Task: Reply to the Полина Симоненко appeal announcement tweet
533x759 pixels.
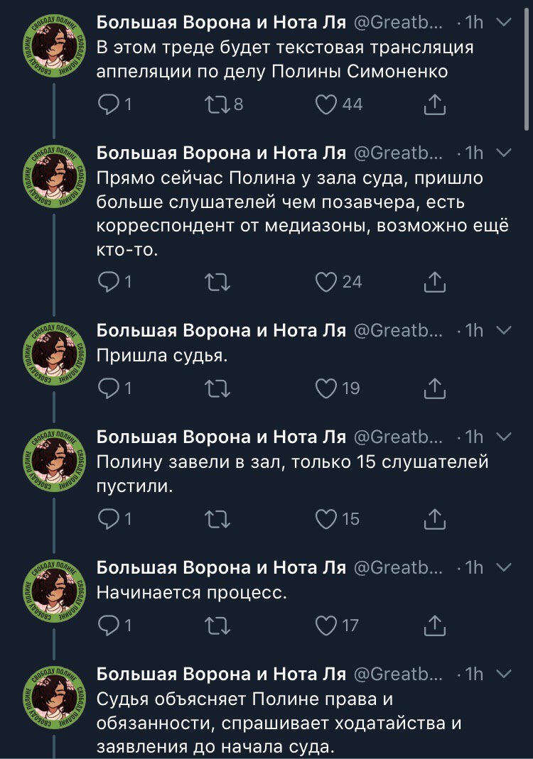Action: coord(108,105)
